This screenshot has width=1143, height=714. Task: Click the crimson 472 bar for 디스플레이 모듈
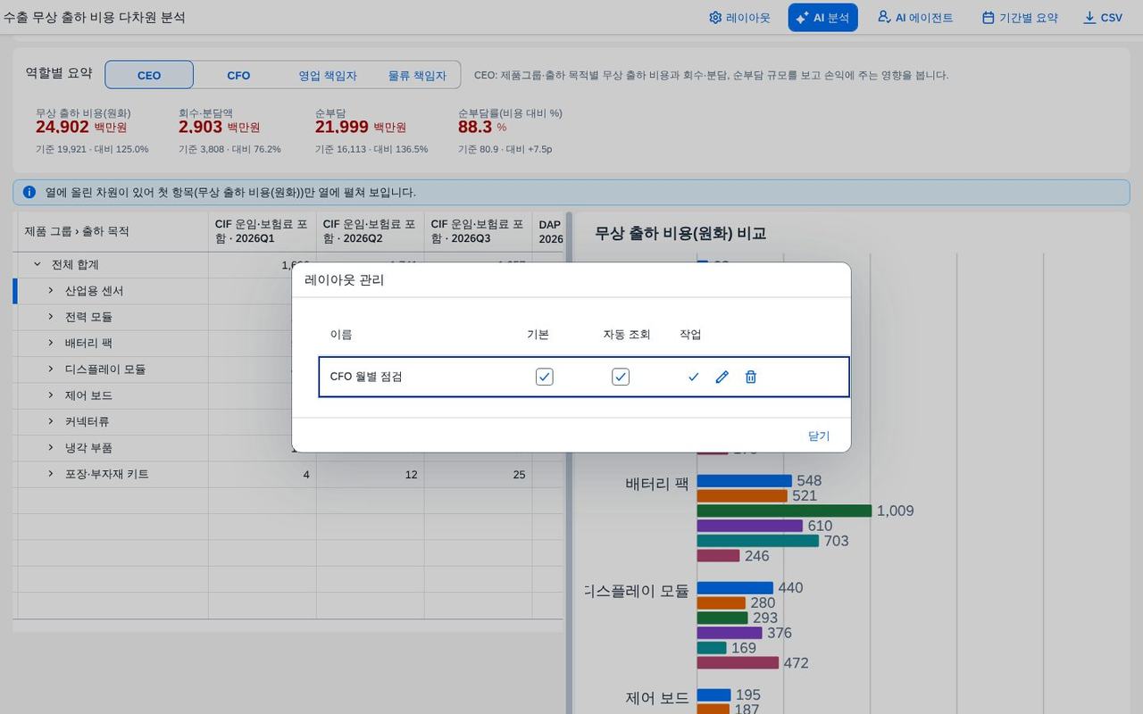[738, 663]
